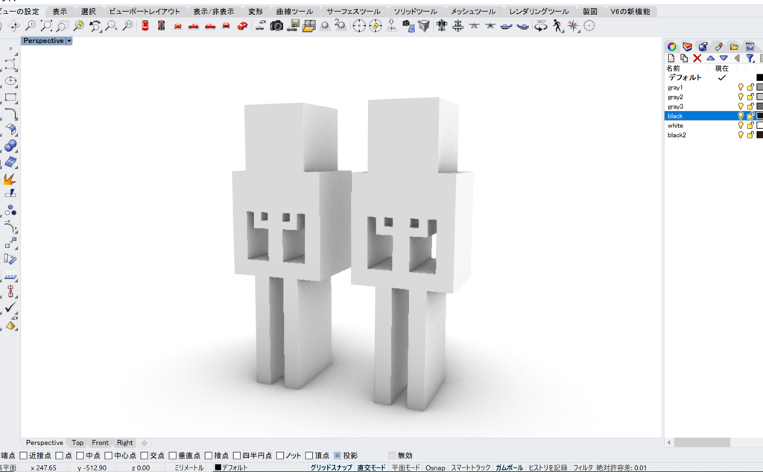
Task: Switch to the Top viewport tab
Action: pyautogui.click(x=77, y=443)
